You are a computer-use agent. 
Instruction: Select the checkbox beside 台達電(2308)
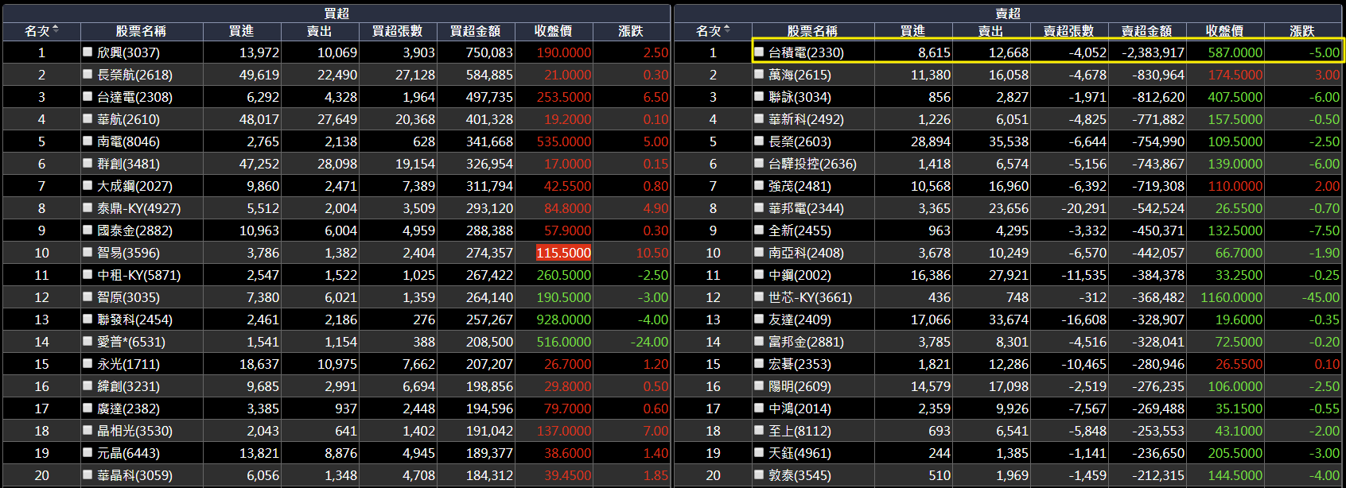(x=88, y=96)
